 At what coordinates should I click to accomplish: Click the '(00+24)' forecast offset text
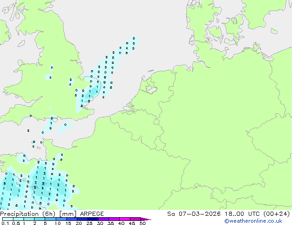click(x=277, y=214)
